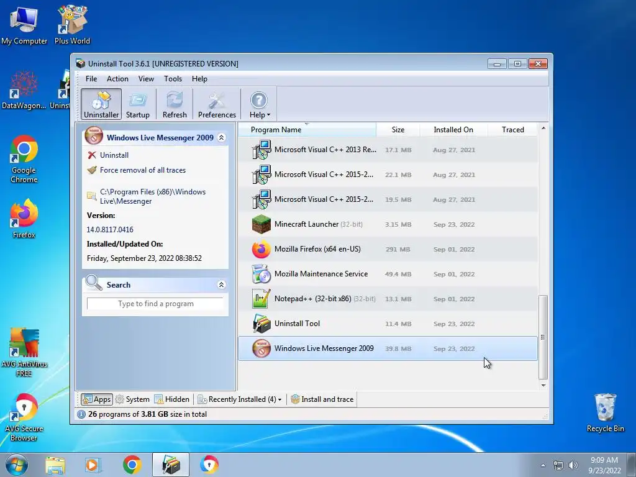The height and width of the screenshot is (477, 636).
Task: Open the Uninstaller toolbar section
Action: coord(101,104)
